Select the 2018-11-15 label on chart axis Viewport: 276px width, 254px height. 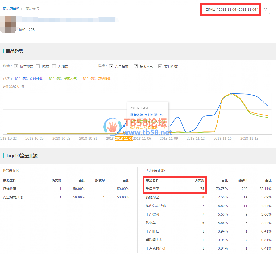click(223, 138)
